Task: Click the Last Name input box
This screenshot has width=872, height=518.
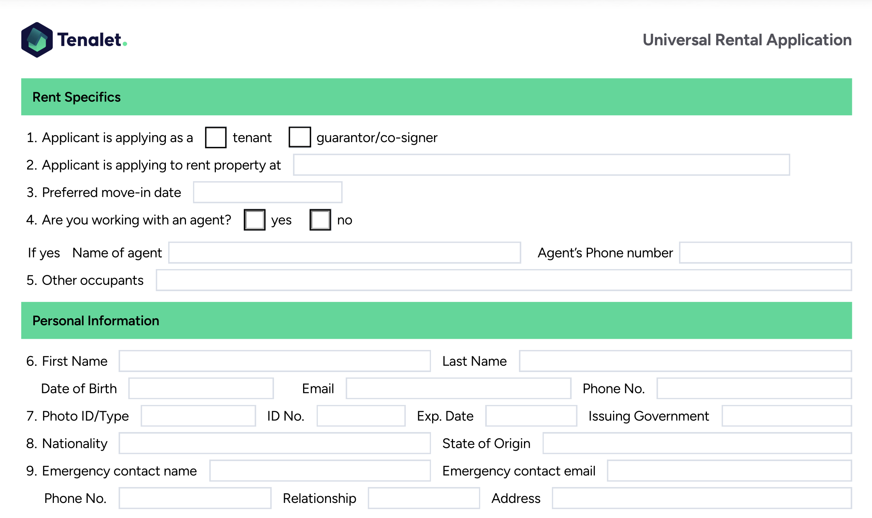Action: coord(686,361)
